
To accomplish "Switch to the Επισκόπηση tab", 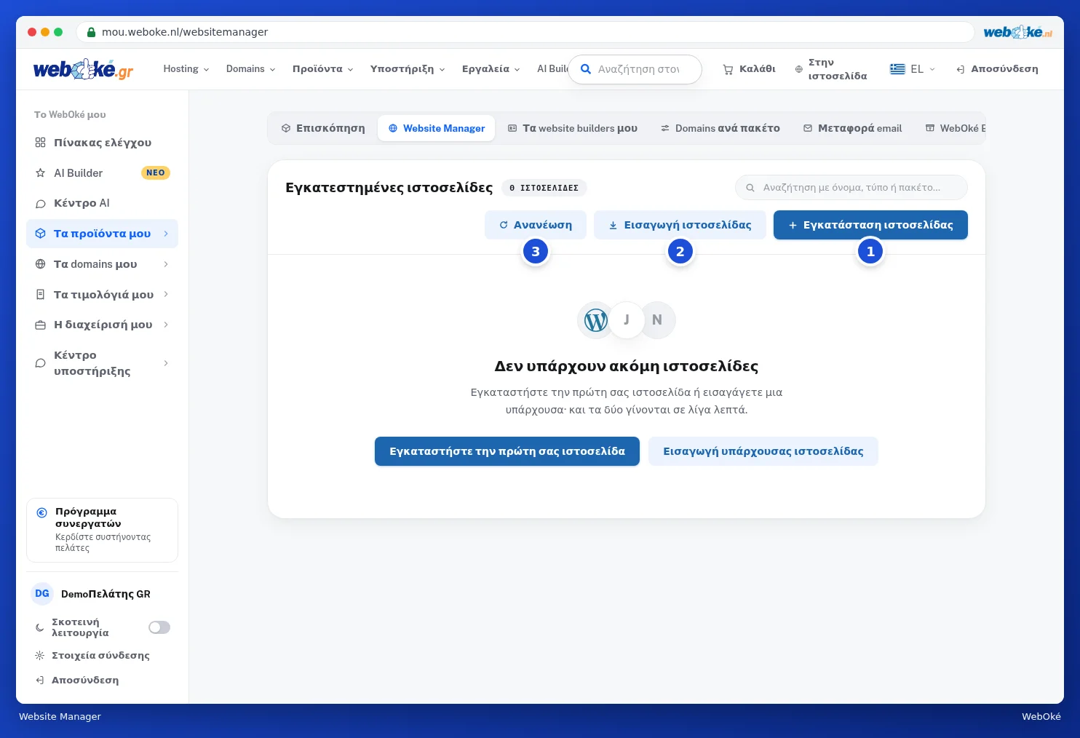I will pos(323,128).
